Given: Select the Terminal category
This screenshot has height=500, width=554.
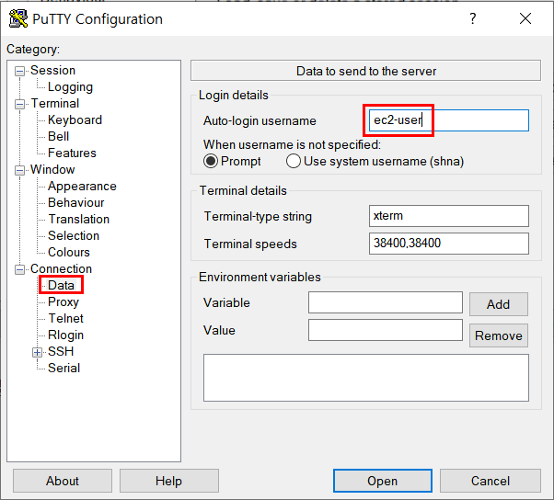Looking at the screenshot, I should 55,103.
